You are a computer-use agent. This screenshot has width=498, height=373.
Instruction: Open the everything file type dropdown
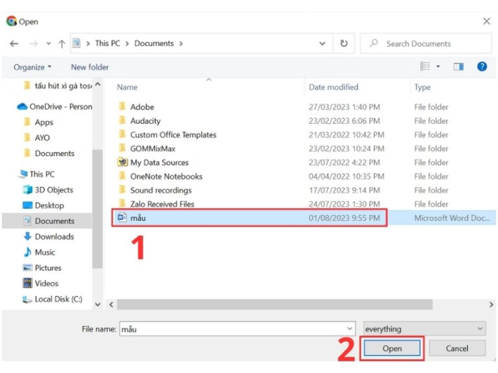tap(424, 329)
